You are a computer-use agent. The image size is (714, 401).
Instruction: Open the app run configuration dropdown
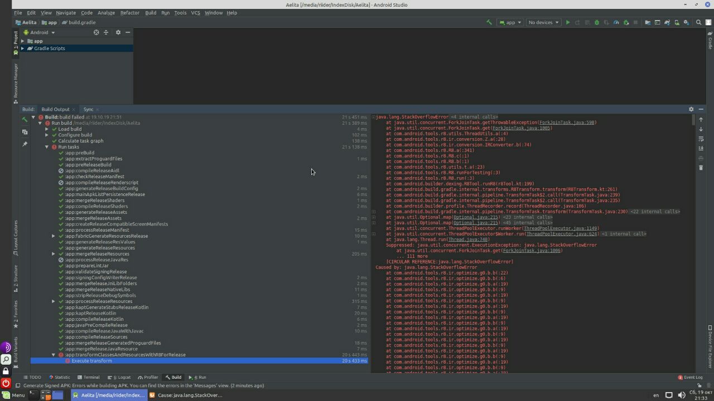[x=510, y=22]
